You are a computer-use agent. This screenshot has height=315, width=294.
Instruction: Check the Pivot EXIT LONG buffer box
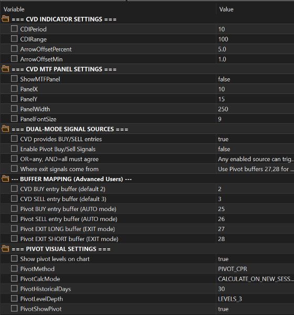click(x=14, y=228)
